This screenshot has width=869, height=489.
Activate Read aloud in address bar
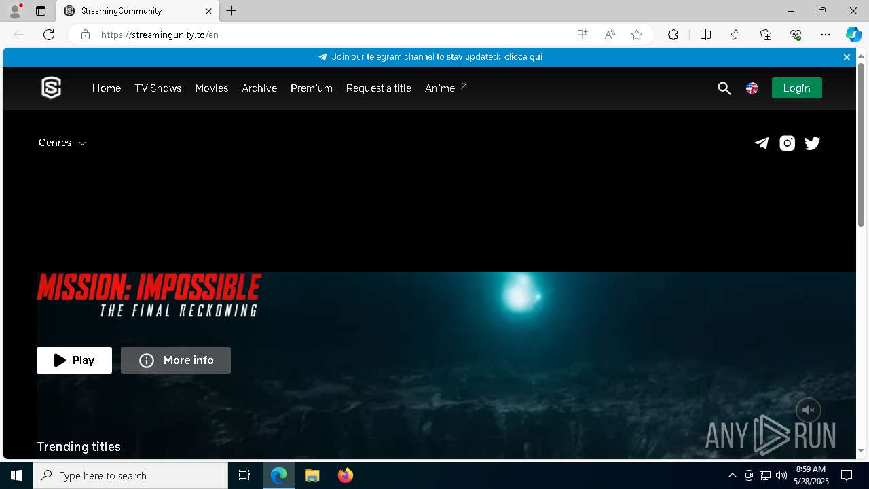(x=610, y=35)
